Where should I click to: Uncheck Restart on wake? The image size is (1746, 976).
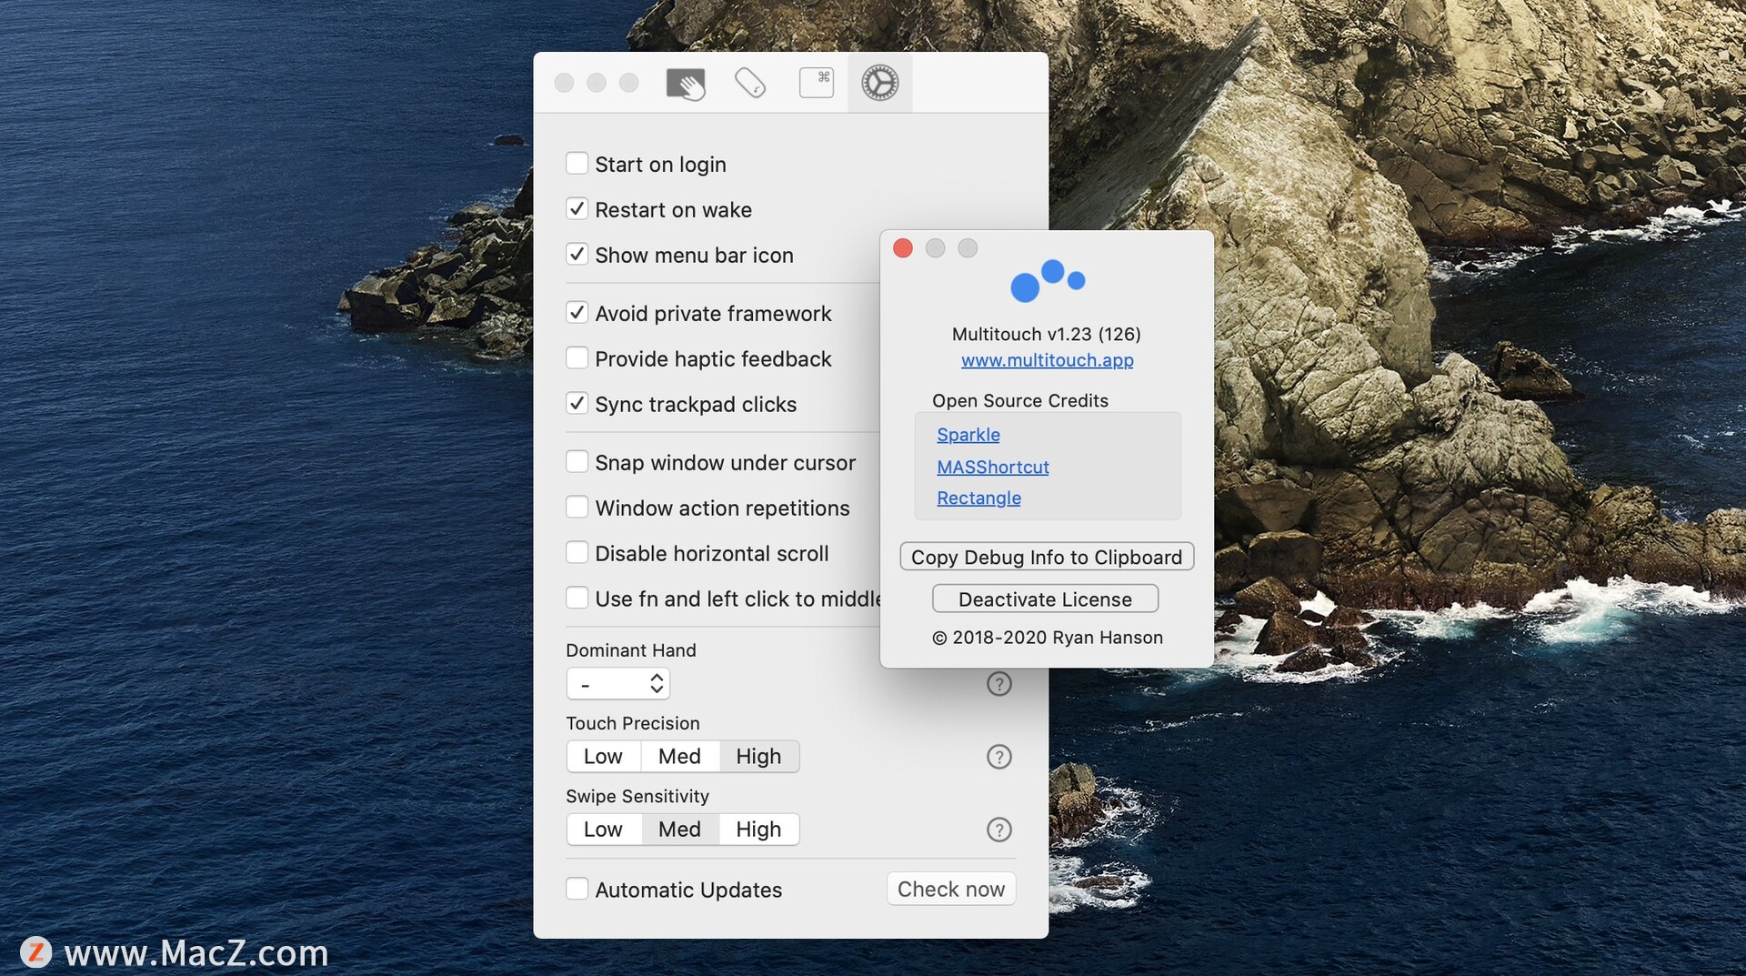tap(577, 209)
